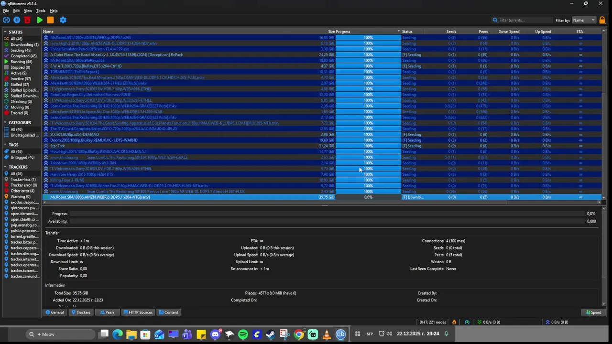Collapse the TRACKERS sidebar section
612x344 pixels.
[5, 167]
